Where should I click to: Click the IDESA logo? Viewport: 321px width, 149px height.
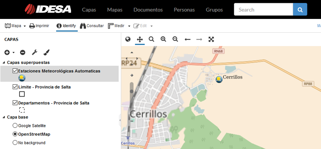pyautogui.click(x=48, y=9)
